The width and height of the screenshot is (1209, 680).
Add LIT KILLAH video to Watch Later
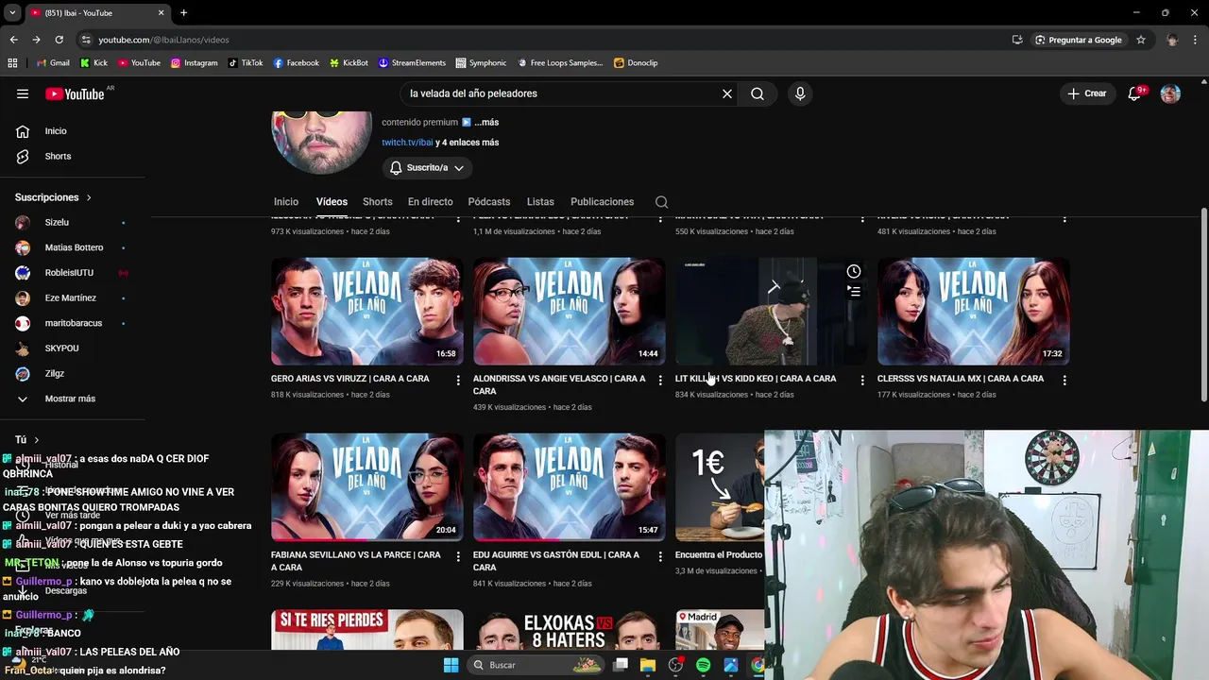[x=854, y=271]
